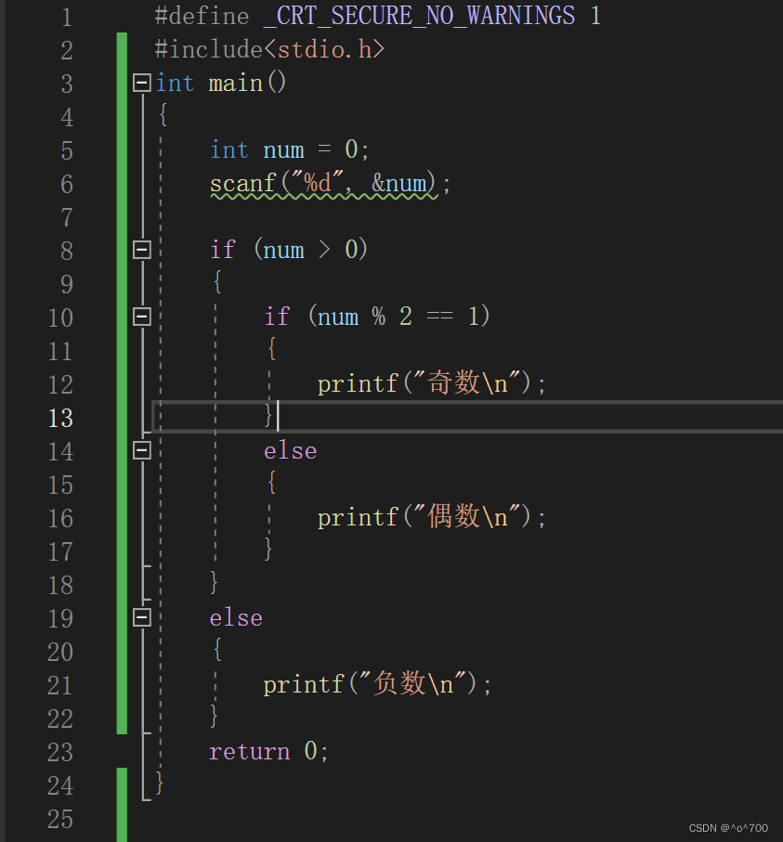The height and width of the screenshot is (842, 783).
Task: Collapse the outer if (num > 0) block
Action: coord(141,249)
